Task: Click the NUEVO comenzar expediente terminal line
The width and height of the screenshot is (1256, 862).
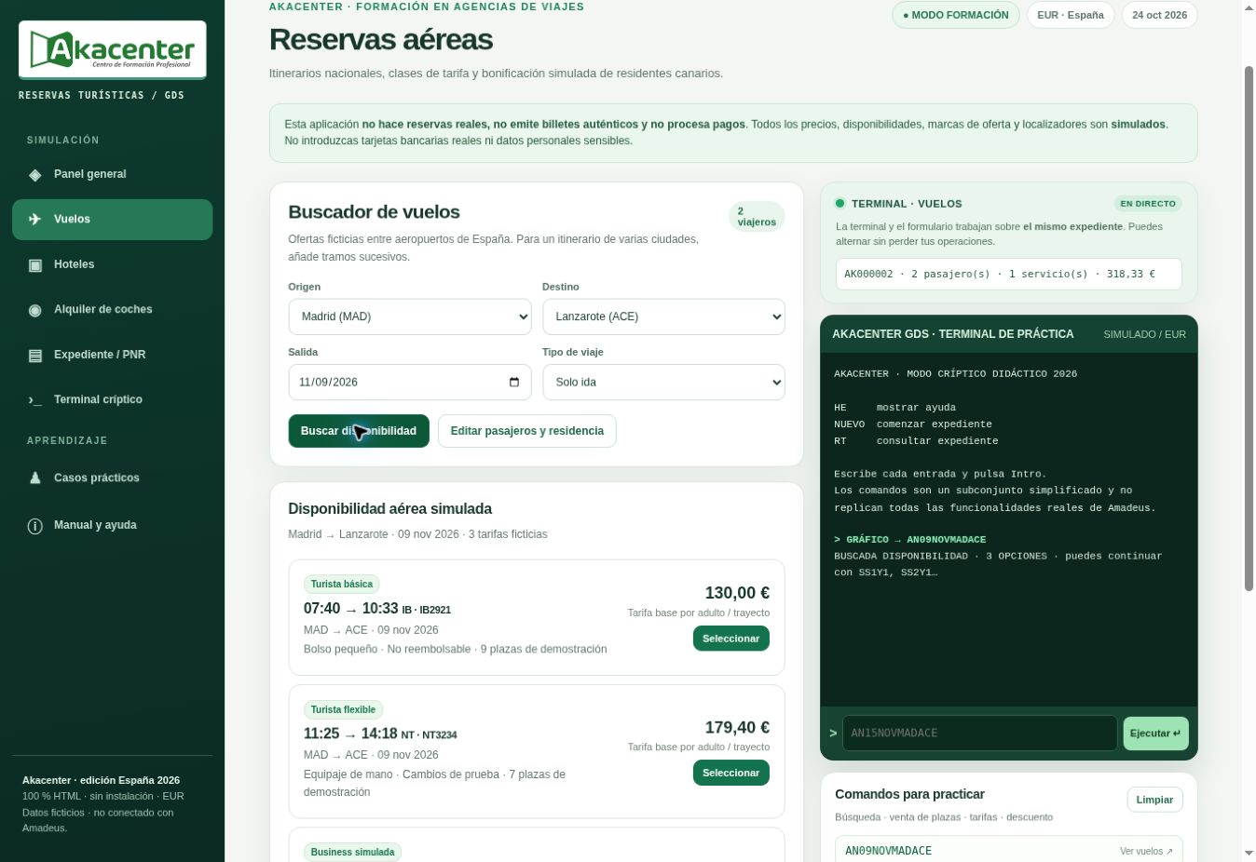Action: 913,424
